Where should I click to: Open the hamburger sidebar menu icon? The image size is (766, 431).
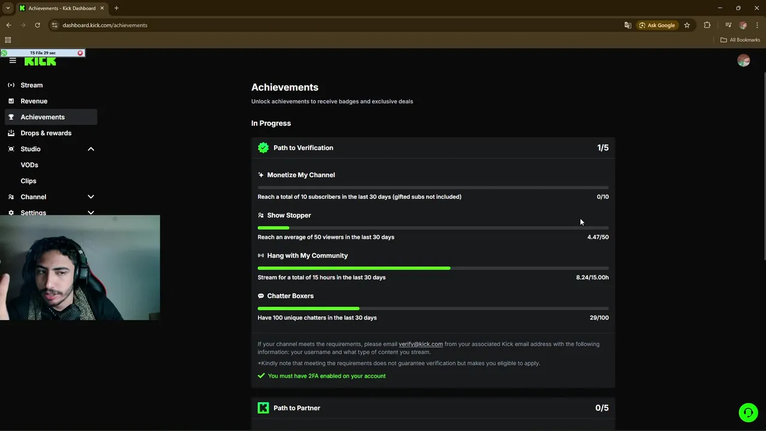tap(13, 60)
